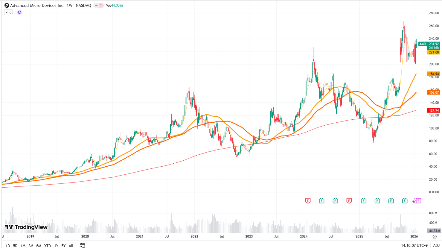Click the AMD company logo icon
Viewport: 442px width, 248px height.
click(x=7, y=5)
